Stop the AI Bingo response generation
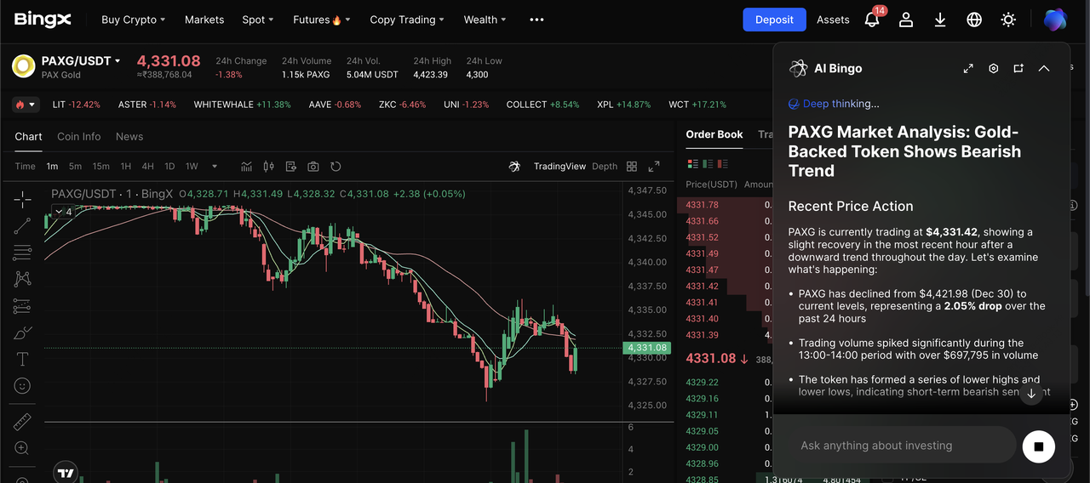This screenshot has width=1090, height=483. 1038,446
